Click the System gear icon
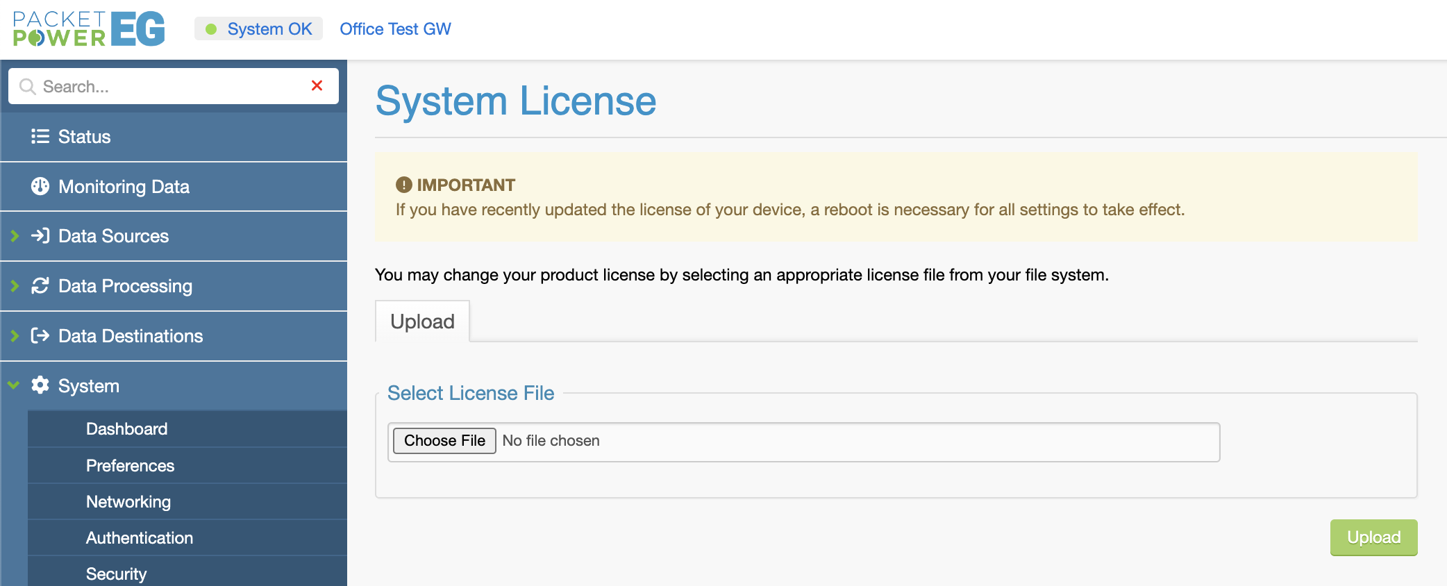1447x586 pixels. point(40,385)
